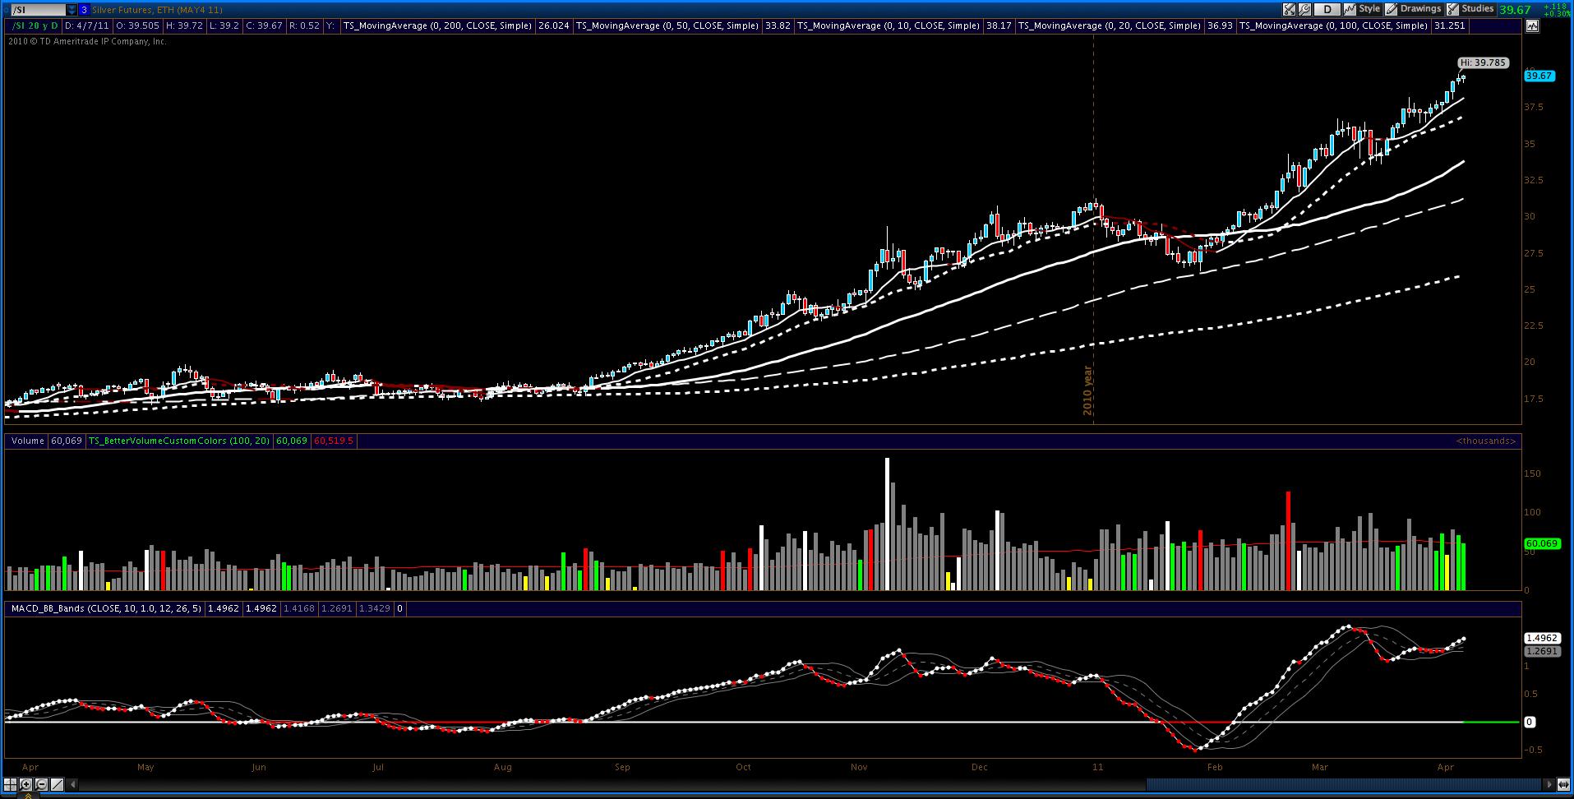The image size is (1574, 799).
Task: Click the D daily timeframe button
Action: coord(1327,9)
